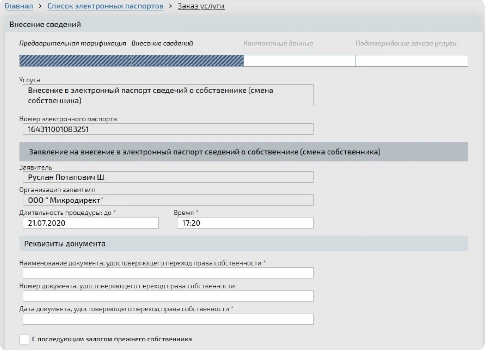Click the Заявитель field with Руслан Потапович
489x353 pixels.
[168, 177]
